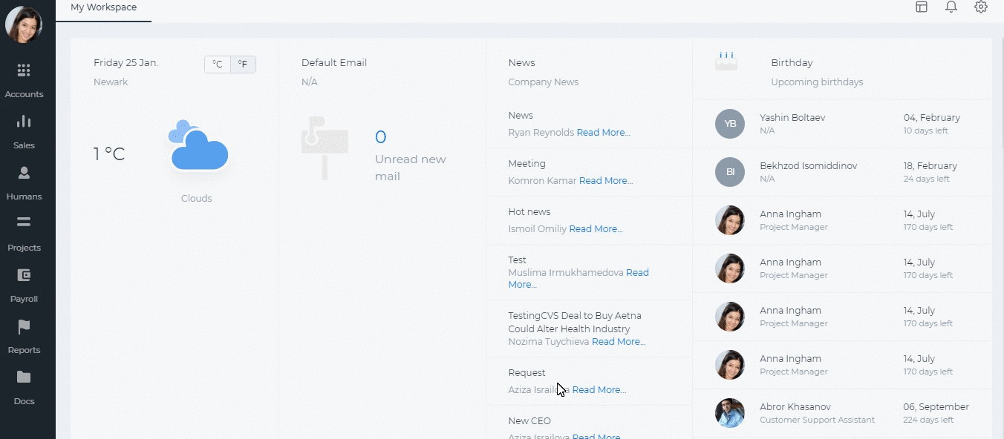The width and height of the screenshot is (1004, 439).
Task: Click the notifications bell icon
Action: 951,7
